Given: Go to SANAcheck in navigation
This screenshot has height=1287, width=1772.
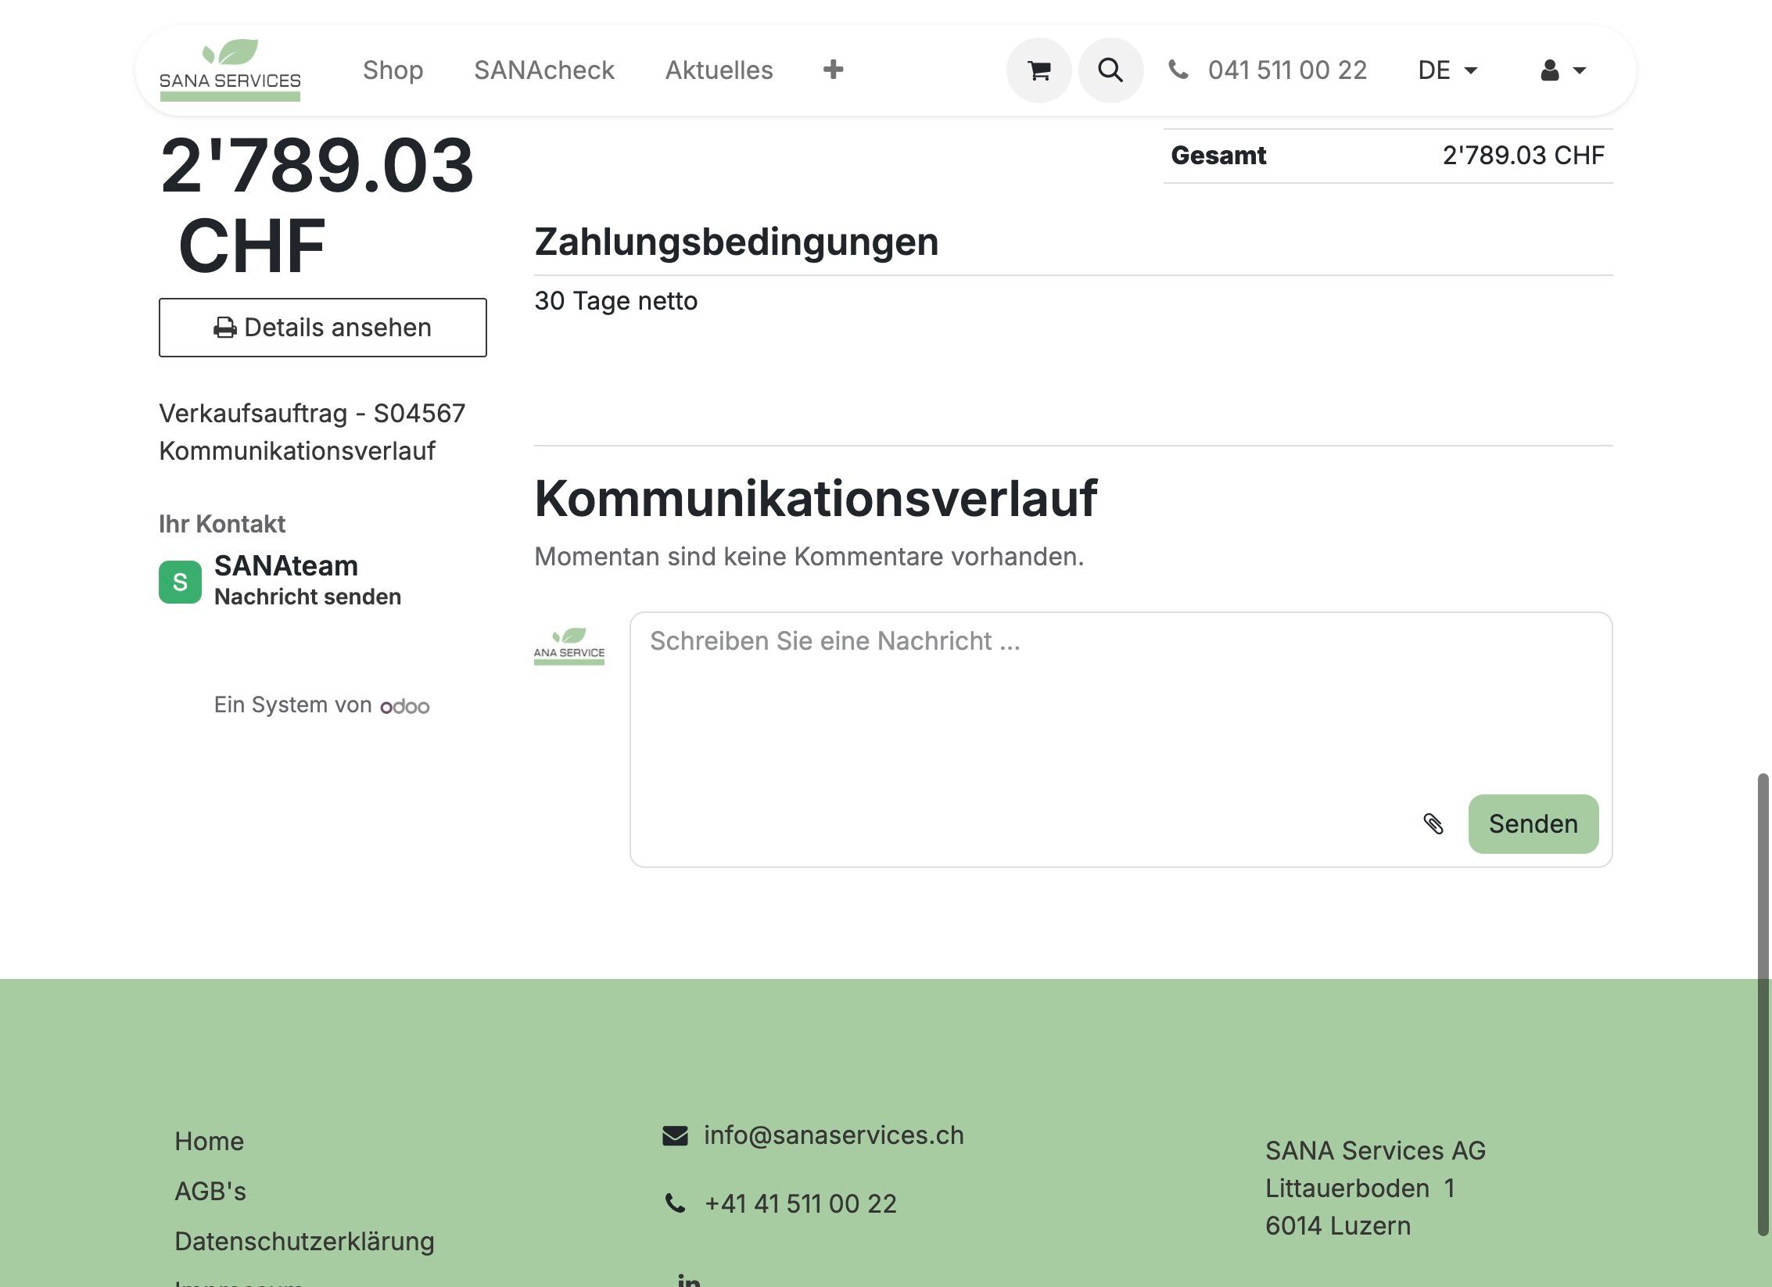Looking at the screenshot, I should pyautogui.click(x=544, y=70).
